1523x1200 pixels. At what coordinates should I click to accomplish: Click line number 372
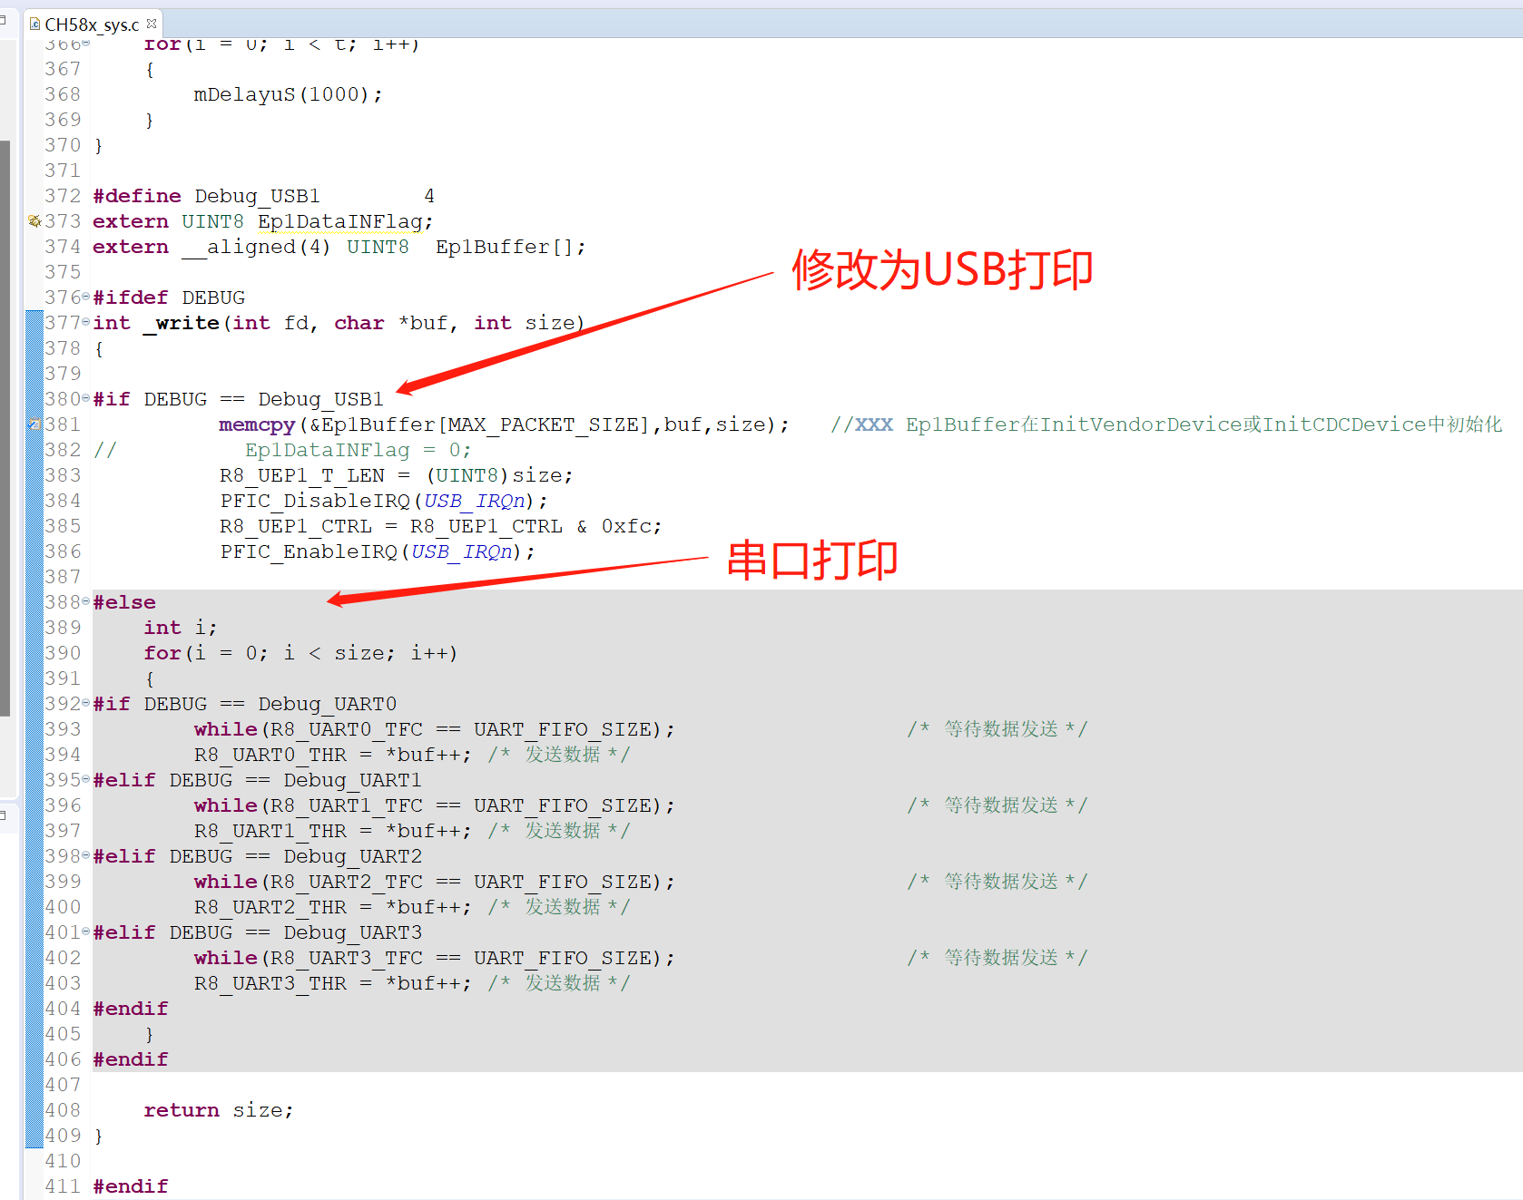coord(63,196)
